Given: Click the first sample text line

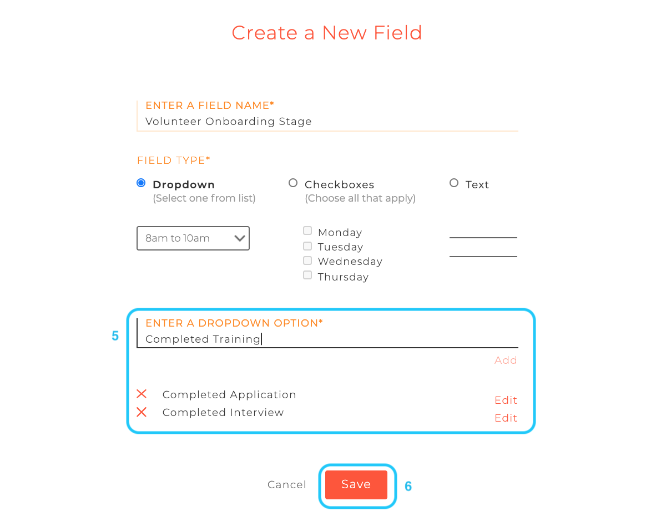Looking at the screenshot, I should tap(483, 237).
